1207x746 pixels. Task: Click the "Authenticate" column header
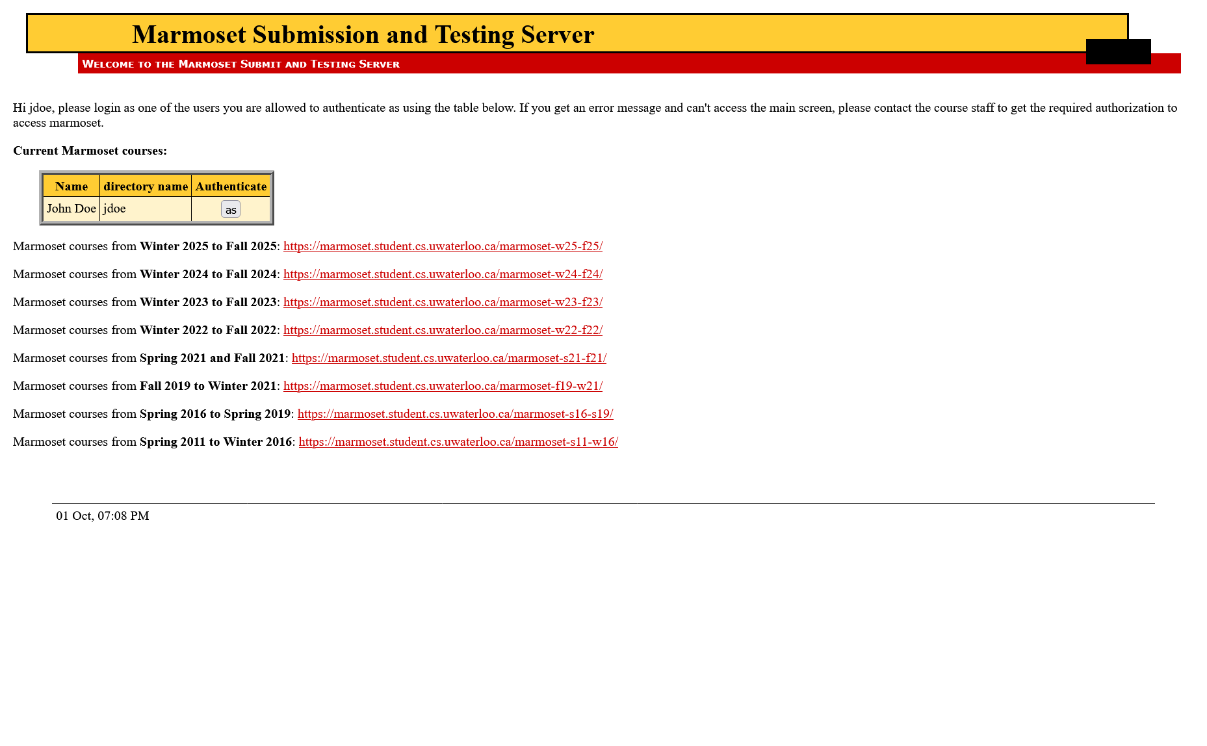click(x=231, y=186)
